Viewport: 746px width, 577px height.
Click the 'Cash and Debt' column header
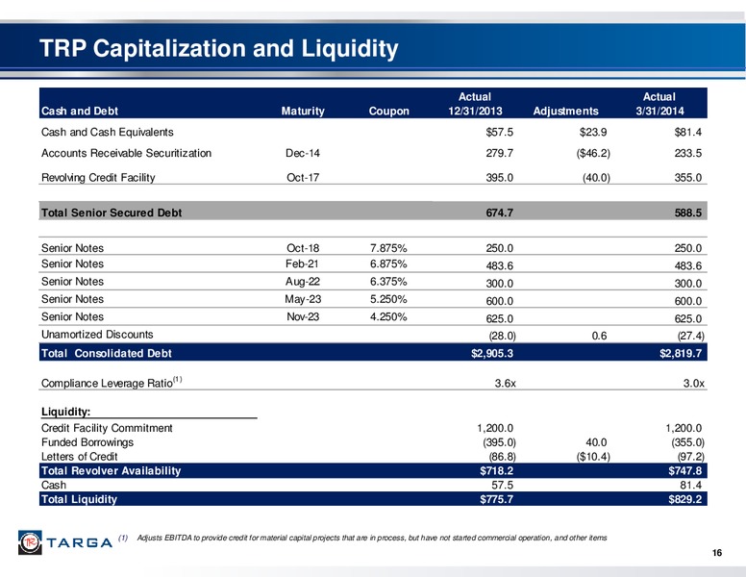click(x=80, y=111)
